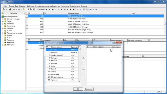Delete record with the minus icon
Viewport: 167px width, 94px height.
(53, 9)
